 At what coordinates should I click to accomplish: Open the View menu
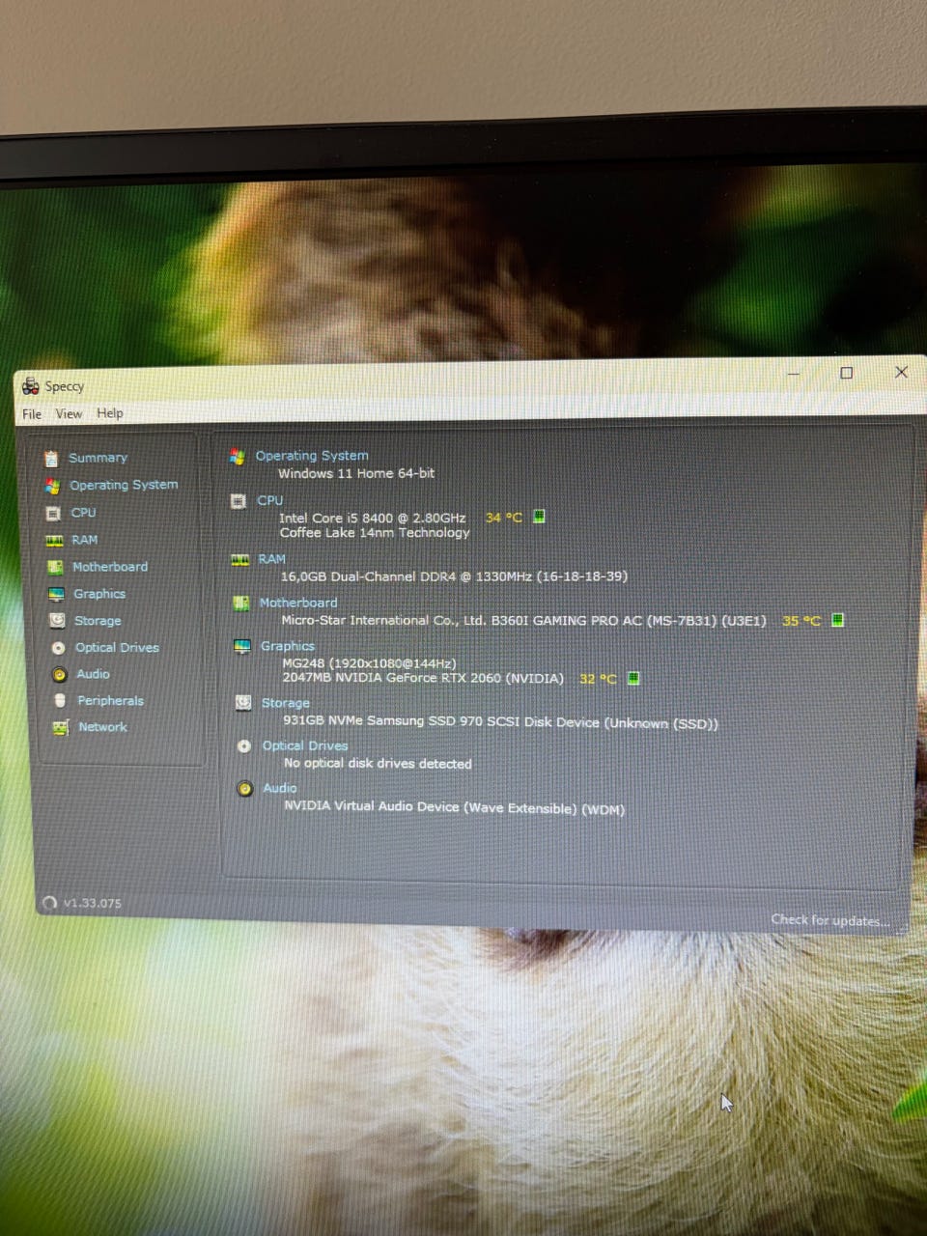(69, 413)
